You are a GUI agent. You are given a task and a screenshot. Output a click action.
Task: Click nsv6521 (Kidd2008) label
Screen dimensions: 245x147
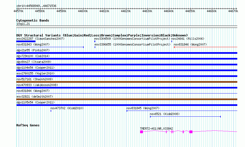[165, 114]
